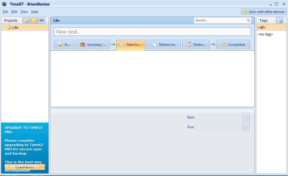The image size is (288, 176).
Task: Open the File menu
Action: pyautogui.click(x=5, y=12)
